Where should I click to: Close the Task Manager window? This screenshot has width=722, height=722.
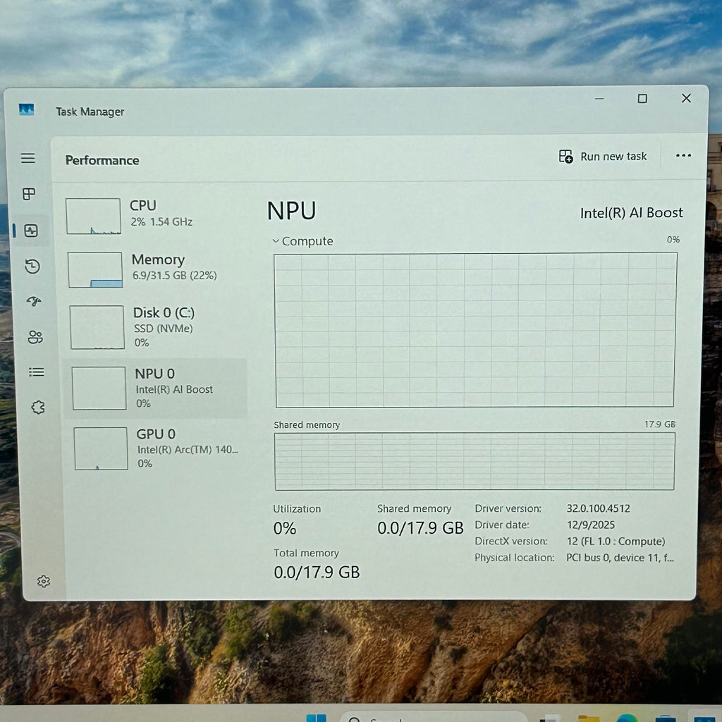point(686,98)
